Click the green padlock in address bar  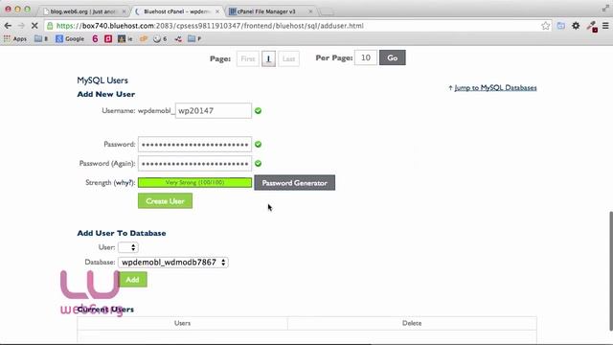pyautogui.click(x=50, y=26)
